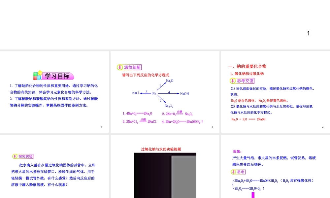Screen dimensions: 330x198
Task: Click the text 请写出下列反应的化学方程式
Action: (x=146, y=75)
